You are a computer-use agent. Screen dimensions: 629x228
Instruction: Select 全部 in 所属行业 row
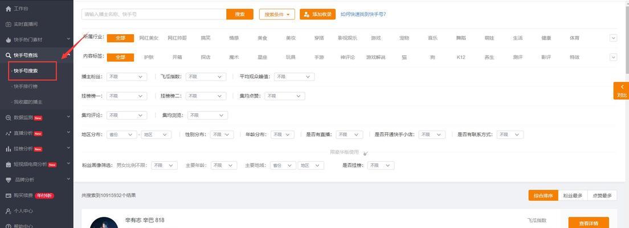pyautogui.click(x=120, y=38)
